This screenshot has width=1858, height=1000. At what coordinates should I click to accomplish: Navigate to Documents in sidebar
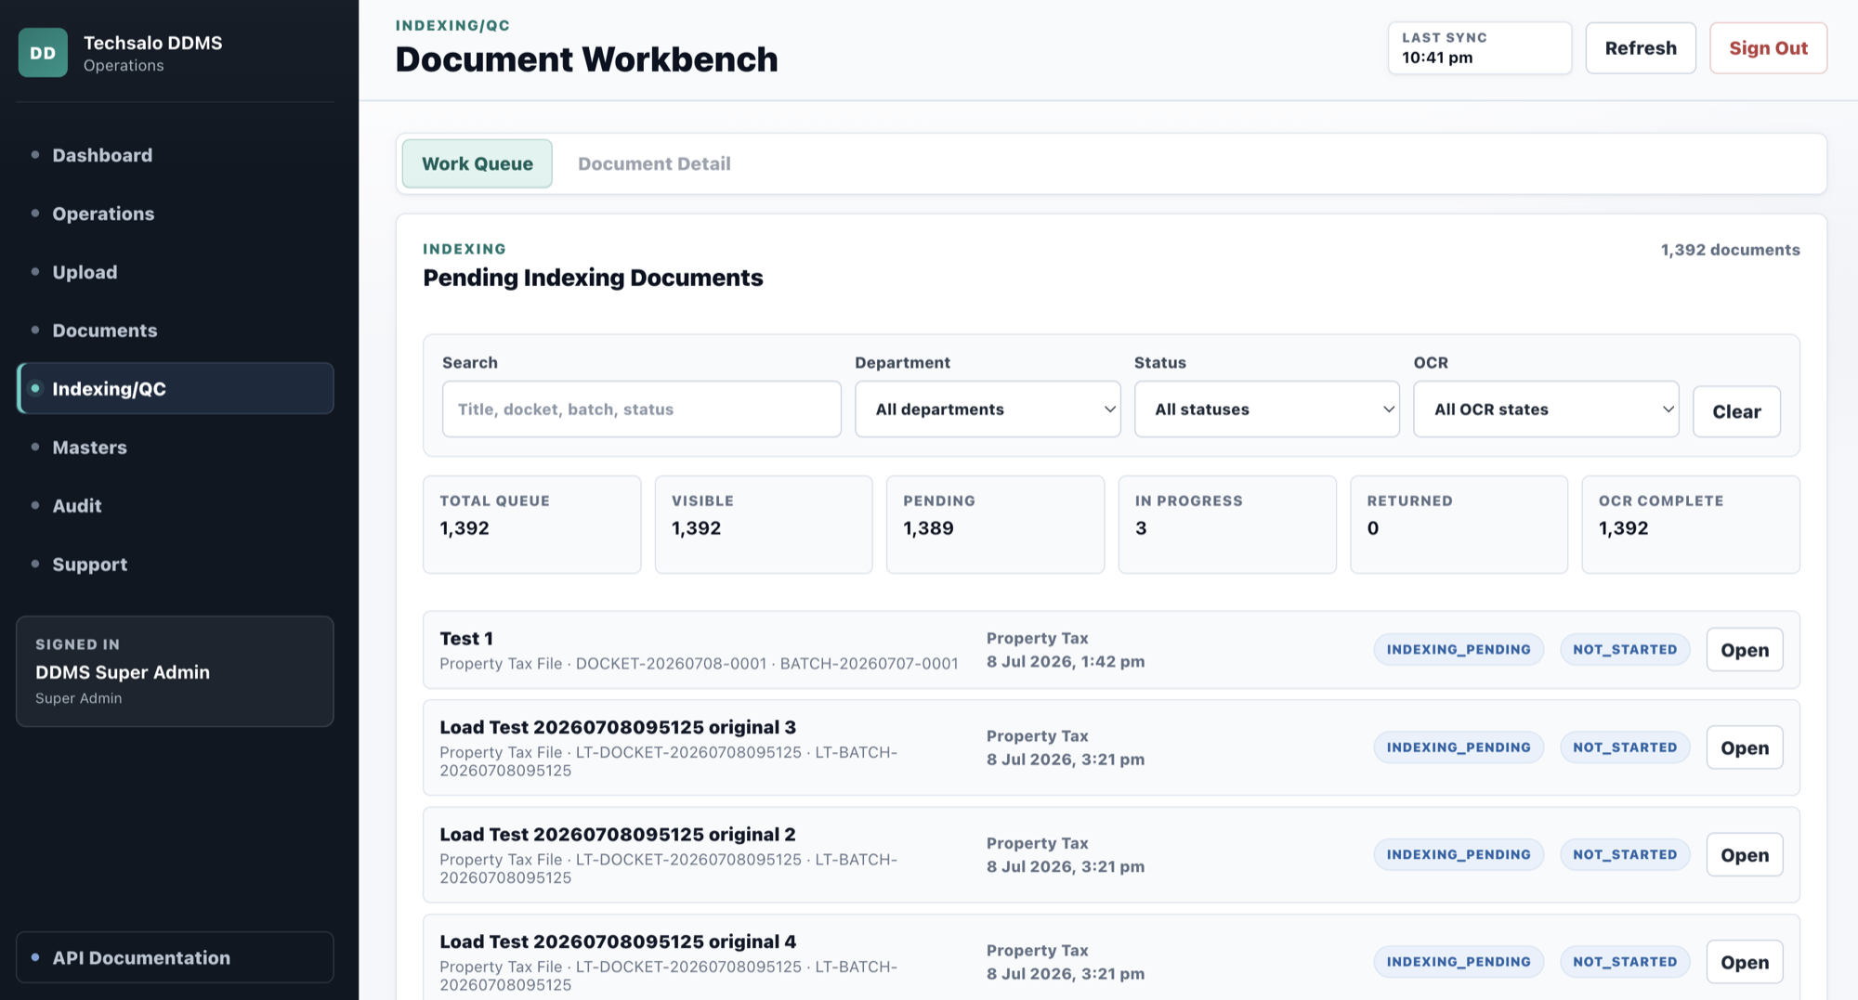tap(175, 331)
